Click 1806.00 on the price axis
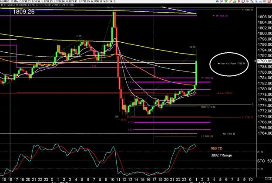Viewport: 272px width, 183px height. pos(265,17)
